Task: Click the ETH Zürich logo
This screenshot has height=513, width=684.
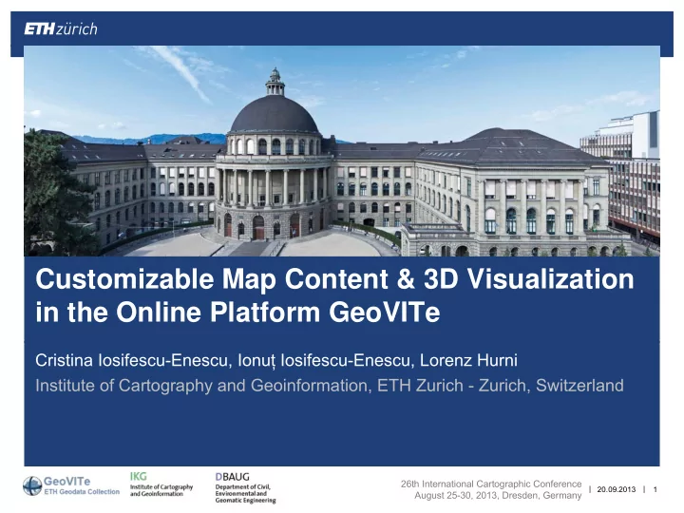Action: 61,29
